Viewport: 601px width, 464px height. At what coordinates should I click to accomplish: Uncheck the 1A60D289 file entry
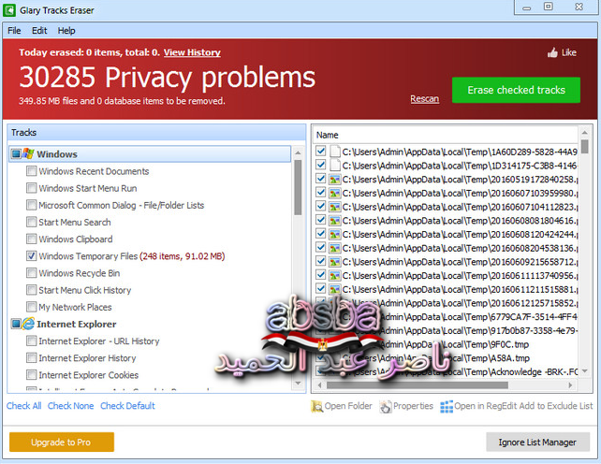(x=321, y=151)
